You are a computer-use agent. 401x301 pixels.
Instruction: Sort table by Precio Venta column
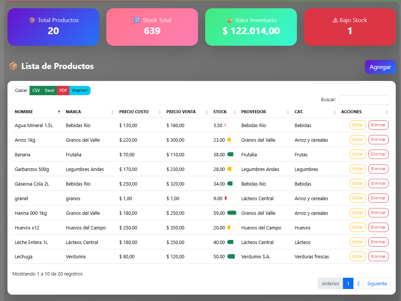pos(186,112)
